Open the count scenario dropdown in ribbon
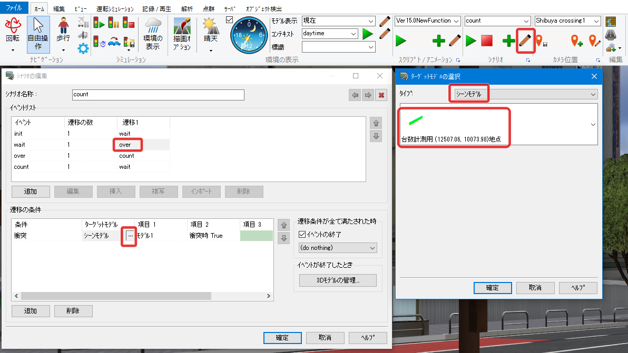The width and height of the screenshot is (628, 353). tap(526, 21)
